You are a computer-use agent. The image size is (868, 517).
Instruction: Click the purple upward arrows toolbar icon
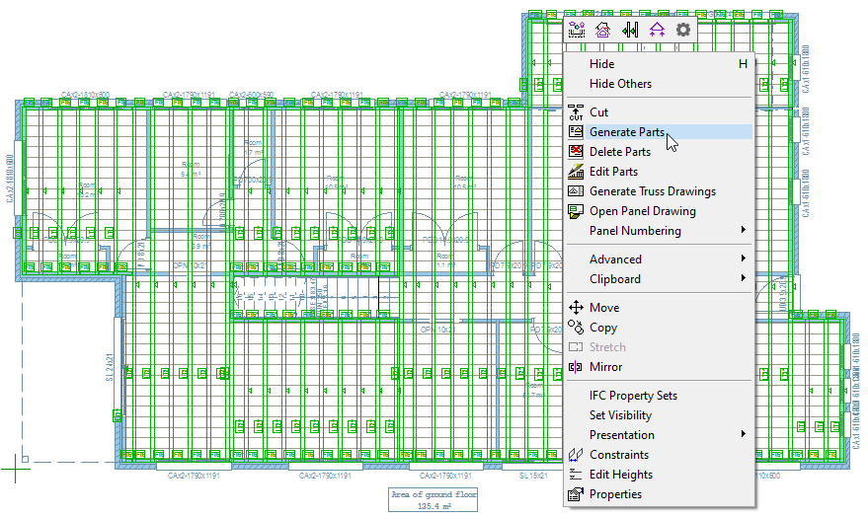click(657, 30)
